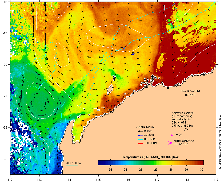Click the longitude axis label '118'
The width and height of the screenshot is (224, 181).
pos(187,180)
